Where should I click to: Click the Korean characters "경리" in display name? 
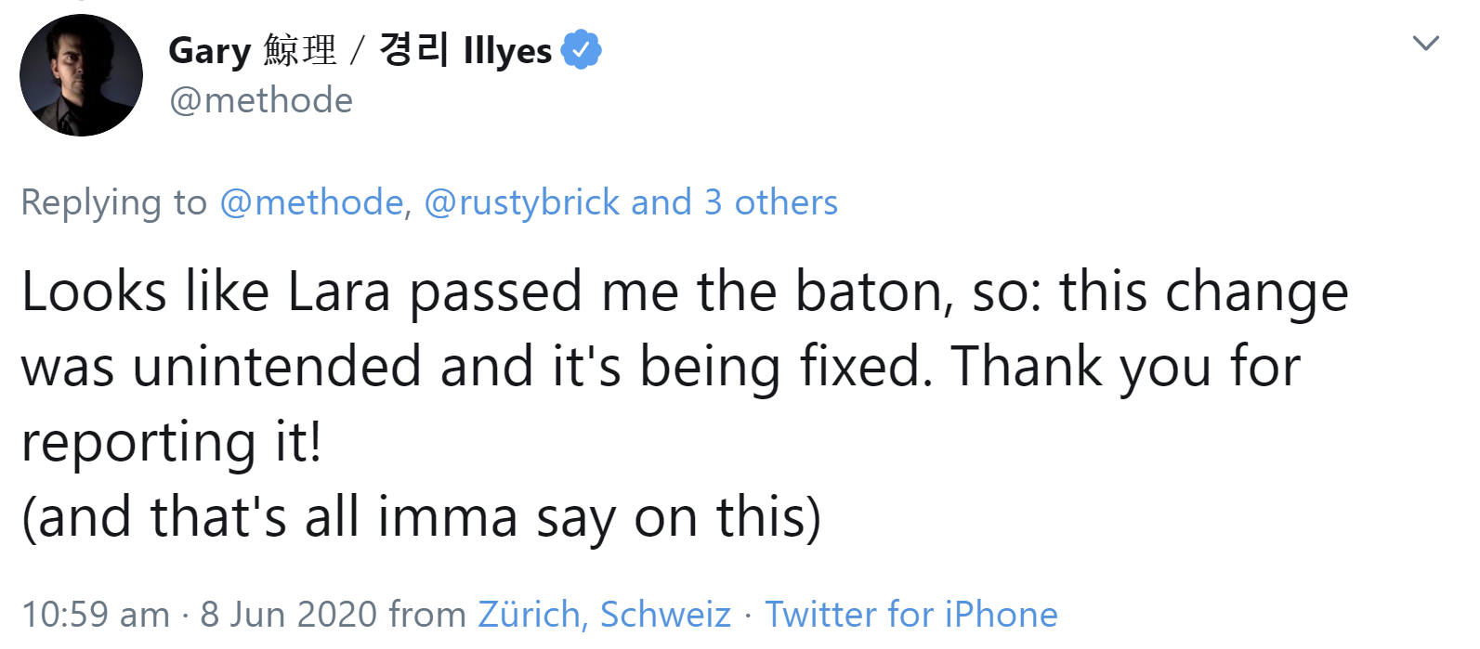(x=413, y=50)
